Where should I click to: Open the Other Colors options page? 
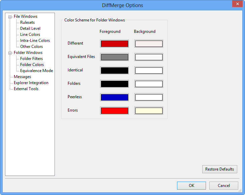(31, 47)
